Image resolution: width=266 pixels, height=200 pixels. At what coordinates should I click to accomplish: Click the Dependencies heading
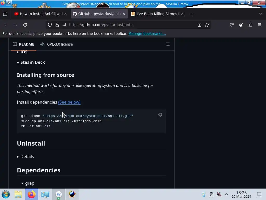coord(39,170)
